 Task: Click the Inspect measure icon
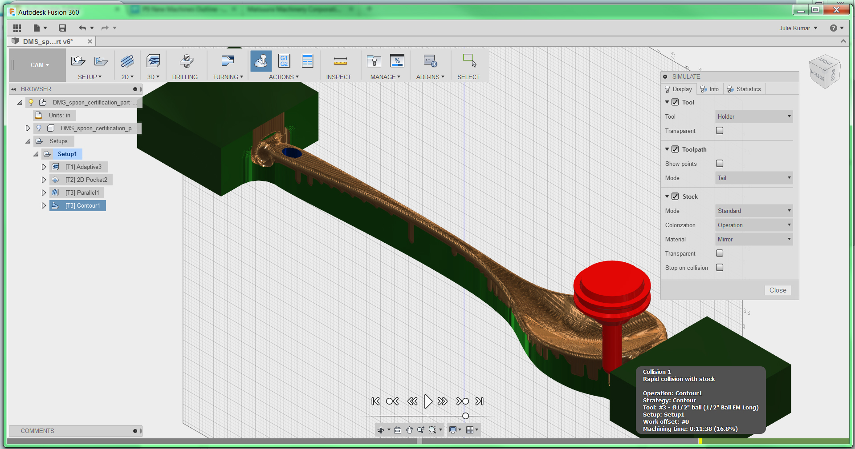coord(340,61)
